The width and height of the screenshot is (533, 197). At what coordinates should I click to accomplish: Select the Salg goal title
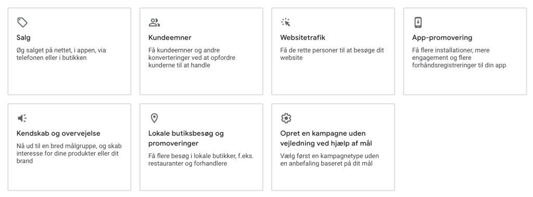pyautogui.click(x=23, y=38)
